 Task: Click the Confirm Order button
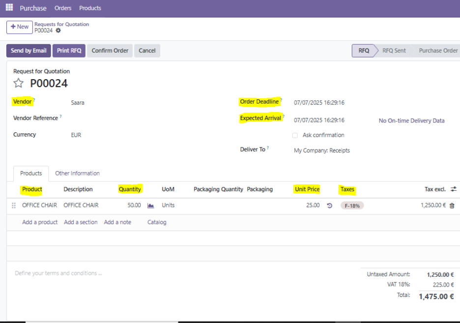pos(110,51)
